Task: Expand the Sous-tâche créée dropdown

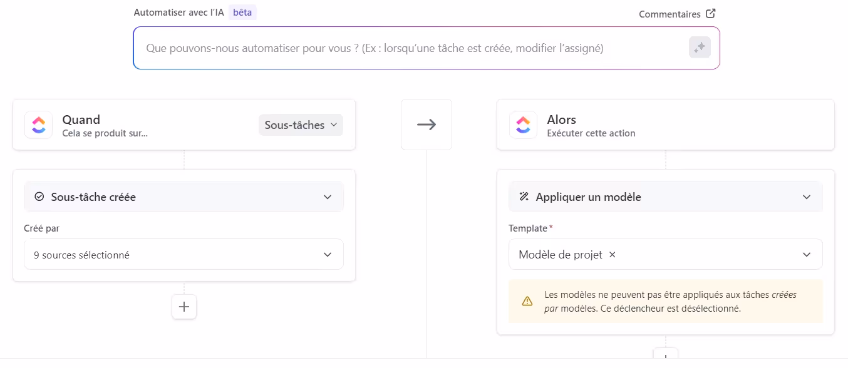Action: [327, 197]
